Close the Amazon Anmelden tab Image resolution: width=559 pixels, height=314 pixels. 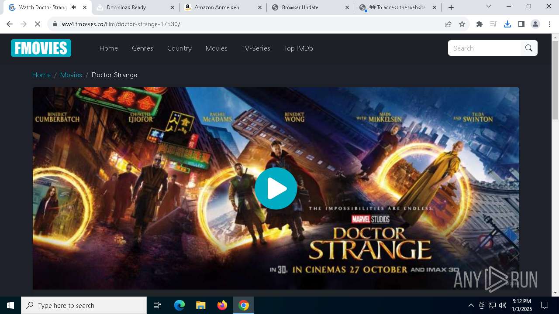[259, 7]
